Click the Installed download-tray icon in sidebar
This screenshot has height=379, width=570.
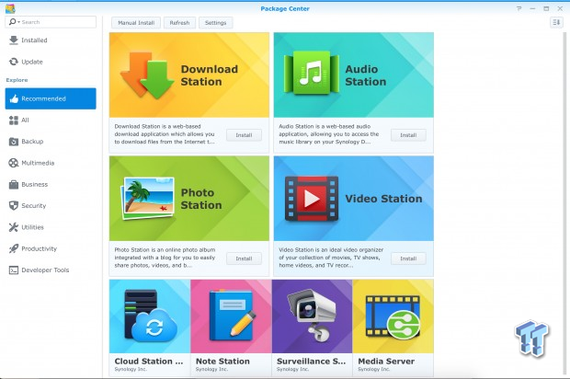point(14,40)
